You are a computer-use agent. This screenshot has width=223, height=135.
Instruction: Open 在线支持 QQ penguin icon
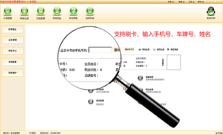point(211,11)
